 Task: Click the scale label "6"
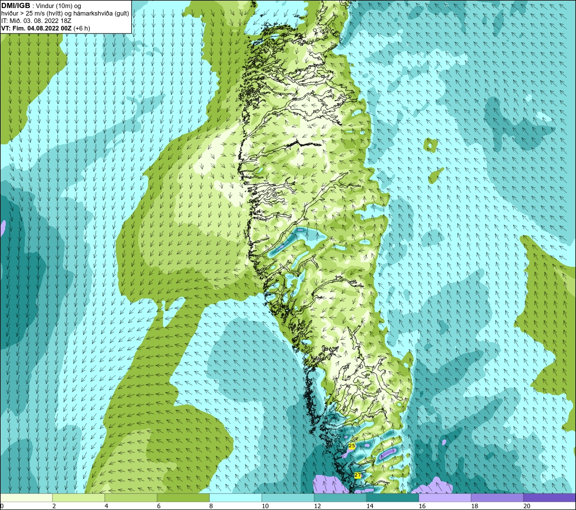pos(159,507)
